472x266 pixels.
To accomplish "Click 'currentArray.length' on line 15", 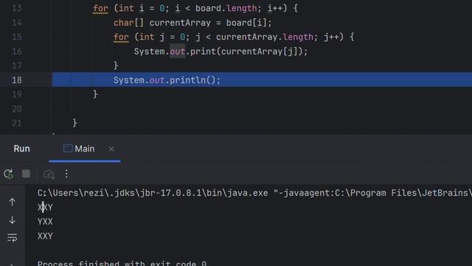I will (265, 38).
